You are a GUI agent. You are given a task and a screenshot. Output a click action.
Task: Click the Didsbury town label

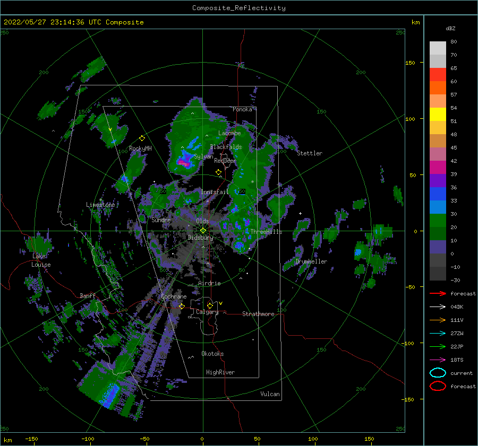(x=200, y=238)
